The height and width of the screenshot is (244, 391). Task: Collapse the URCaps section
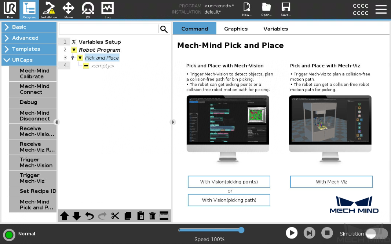(29, 60)
